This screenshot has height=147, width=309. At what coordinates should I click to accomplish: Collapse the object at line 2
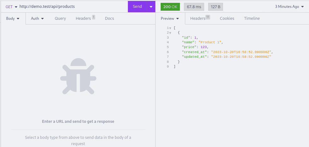click(x=170, y=33)
